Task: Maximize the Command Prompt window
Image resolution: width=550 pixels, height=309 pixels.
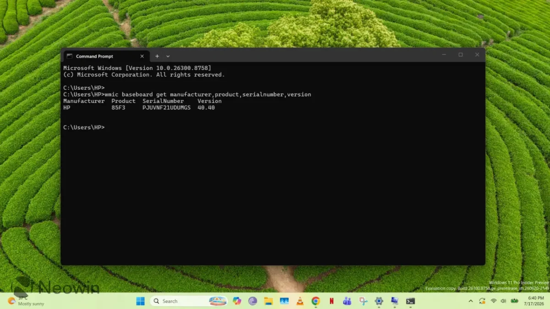Action: pyautogui.click(x=461, y=54)
